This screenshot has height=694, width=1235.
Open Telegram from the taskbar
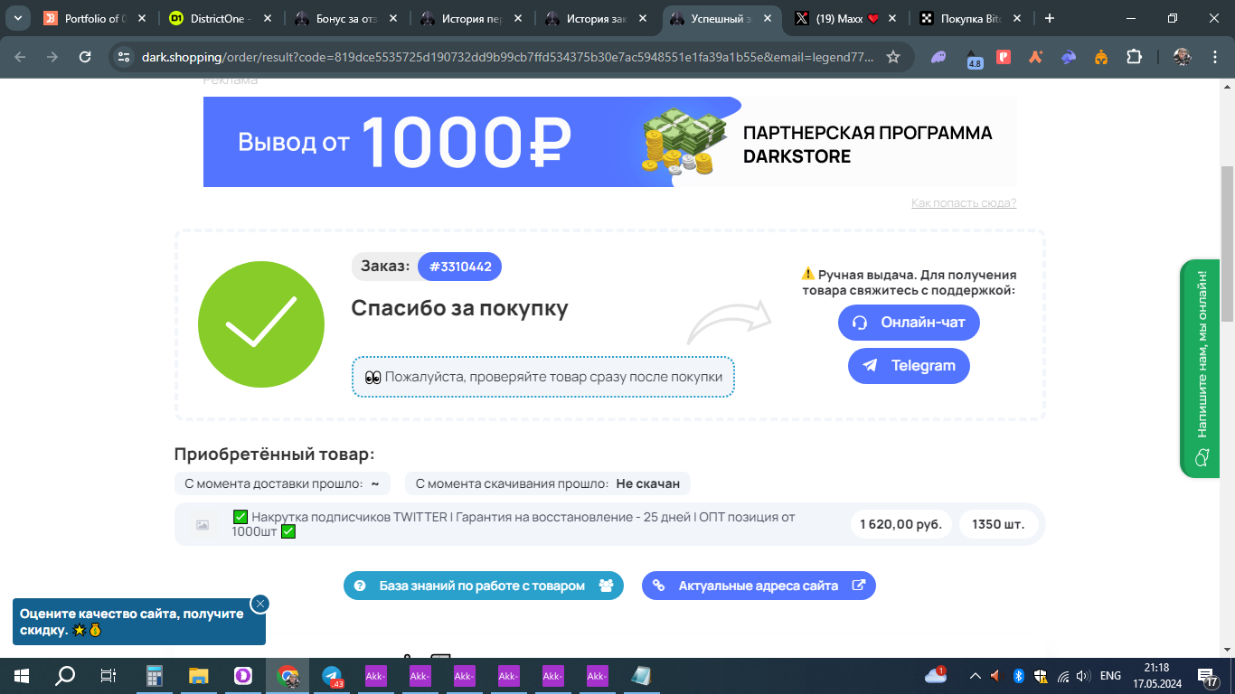(x=333, y=675)
